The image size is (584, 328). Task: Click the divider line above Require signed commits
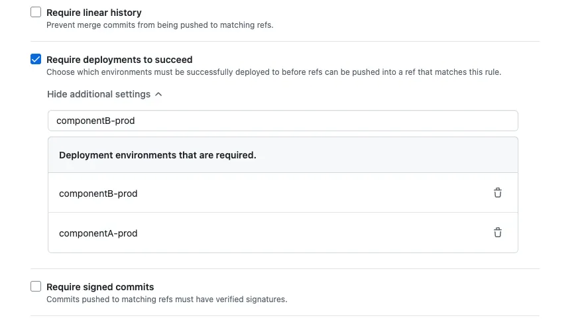point(285,269)
